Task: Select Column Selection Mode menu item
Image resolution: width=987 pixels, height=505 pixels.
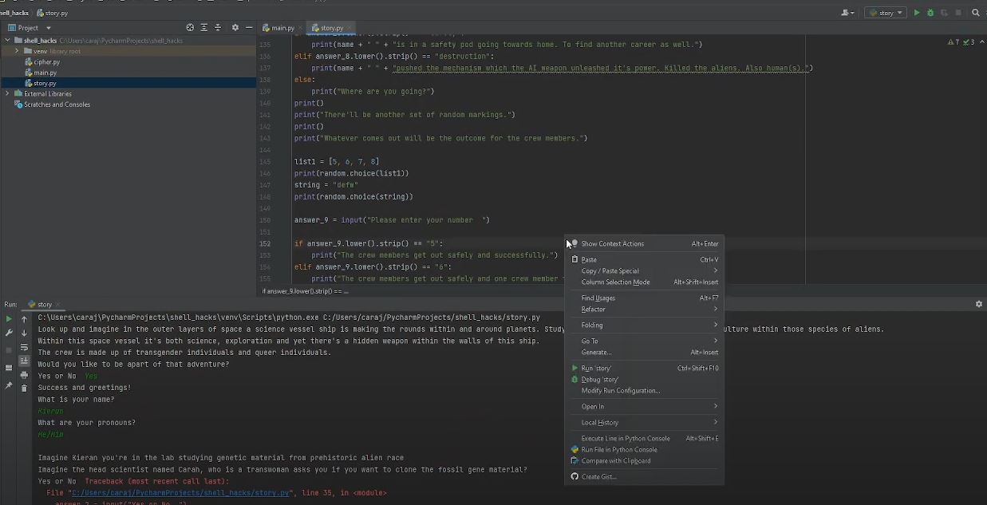Action: pyautogui.click(x=645, y=282)
